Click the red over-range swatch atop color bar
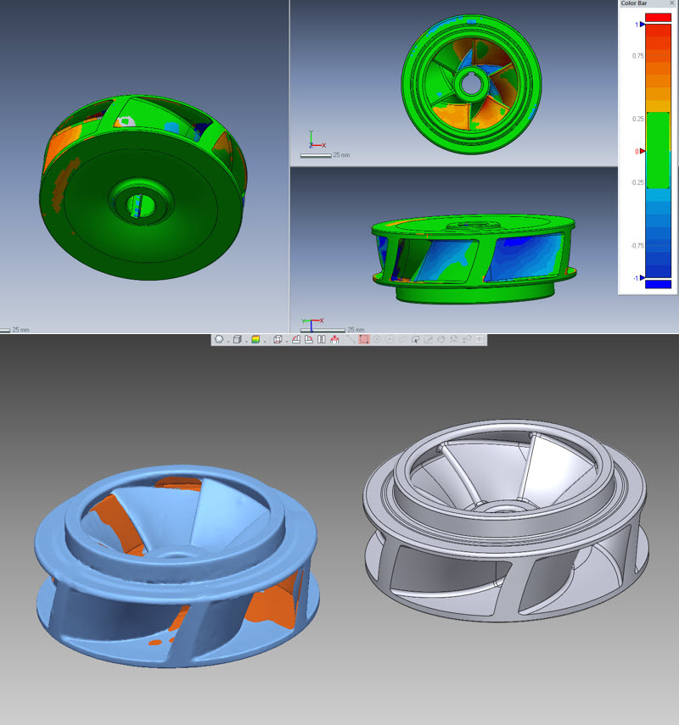This screenshot has height=725, width=679. pos(658,17)
